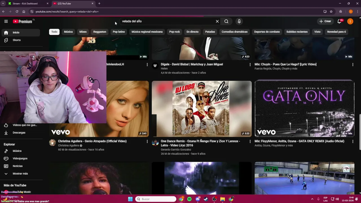Open the YouTube hamburger guide menu
This screenshot has width=361, height=203.
(x=6, y=21)
